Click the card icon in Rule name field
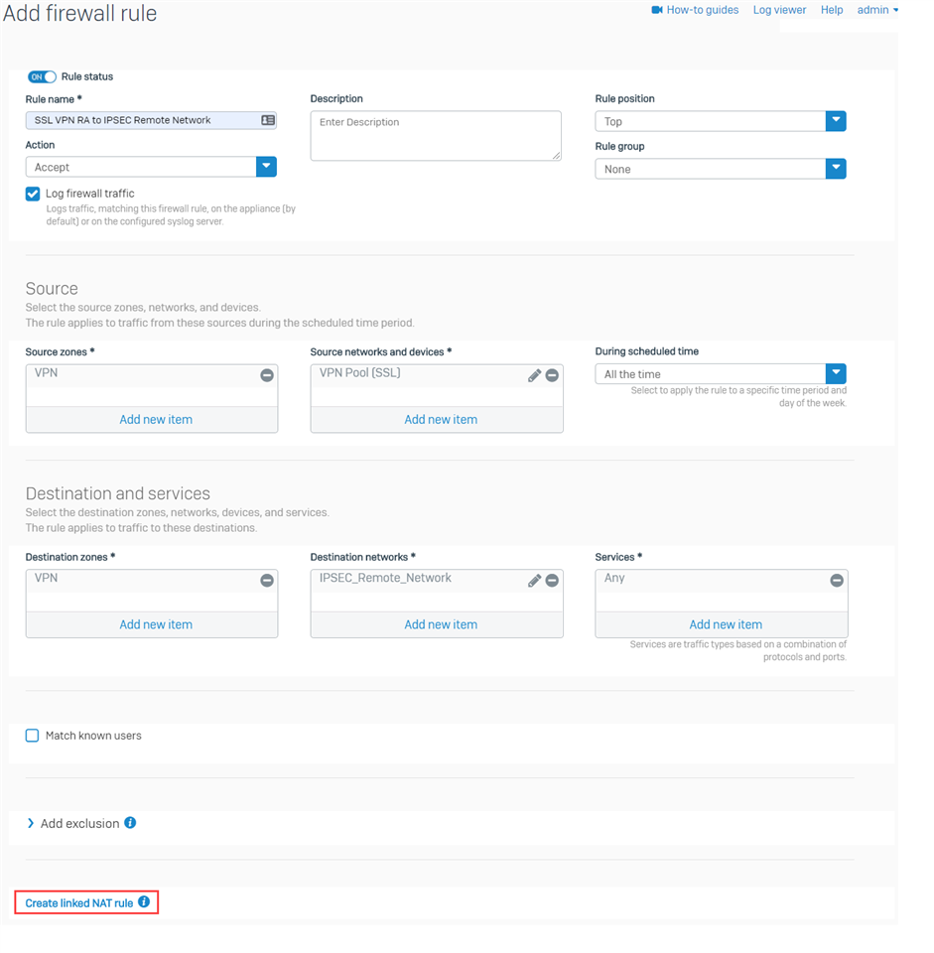 [x=268, y=120]
